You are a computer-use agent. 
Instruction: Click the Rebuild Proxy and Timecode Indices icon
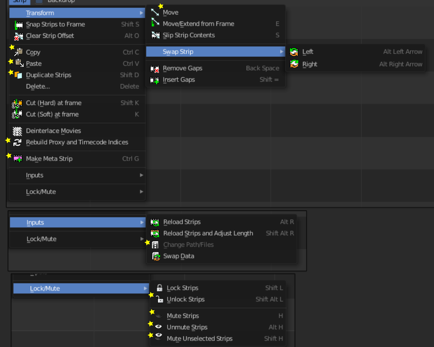[17, 143]
